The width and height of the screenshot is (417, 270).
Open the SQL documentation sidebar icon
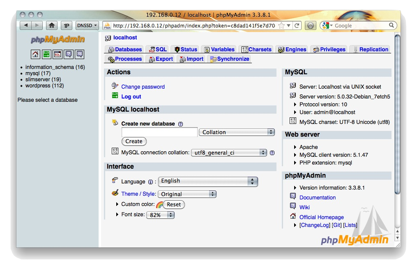pyautogui.click(x=80, y=54)
